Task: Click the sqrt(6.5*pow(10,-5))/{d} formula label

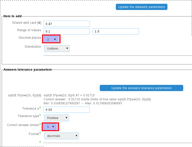Action: click(25, 95)
